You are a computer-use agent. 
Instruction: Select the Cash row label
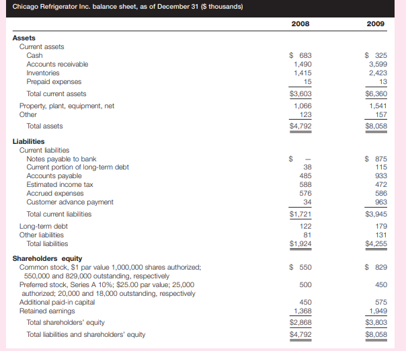pyautogui.click(x=34, y=55)
